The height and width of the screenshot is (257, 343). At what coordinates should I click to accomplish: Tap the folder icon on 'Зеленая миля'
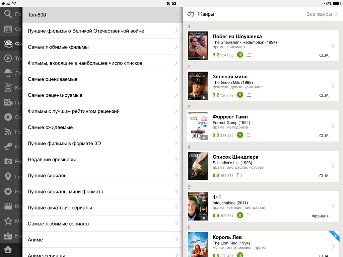click(249, 95)
